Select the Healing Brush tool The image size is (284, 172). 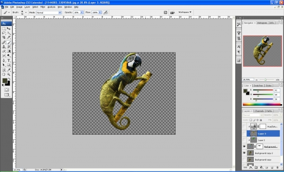[x=4, y=43]
